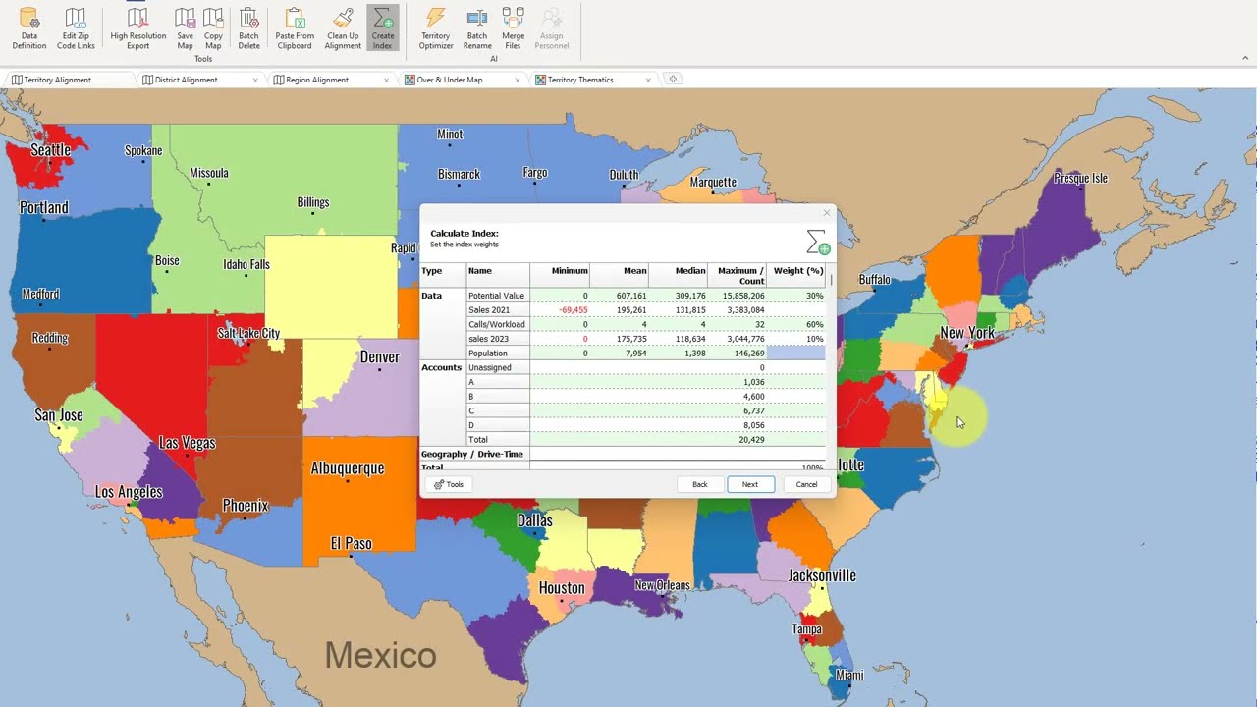This screenshot has height=707, width=1257.
Task: Click Potential Value weight cell showing 30%
Action: [x=796, y=296]
